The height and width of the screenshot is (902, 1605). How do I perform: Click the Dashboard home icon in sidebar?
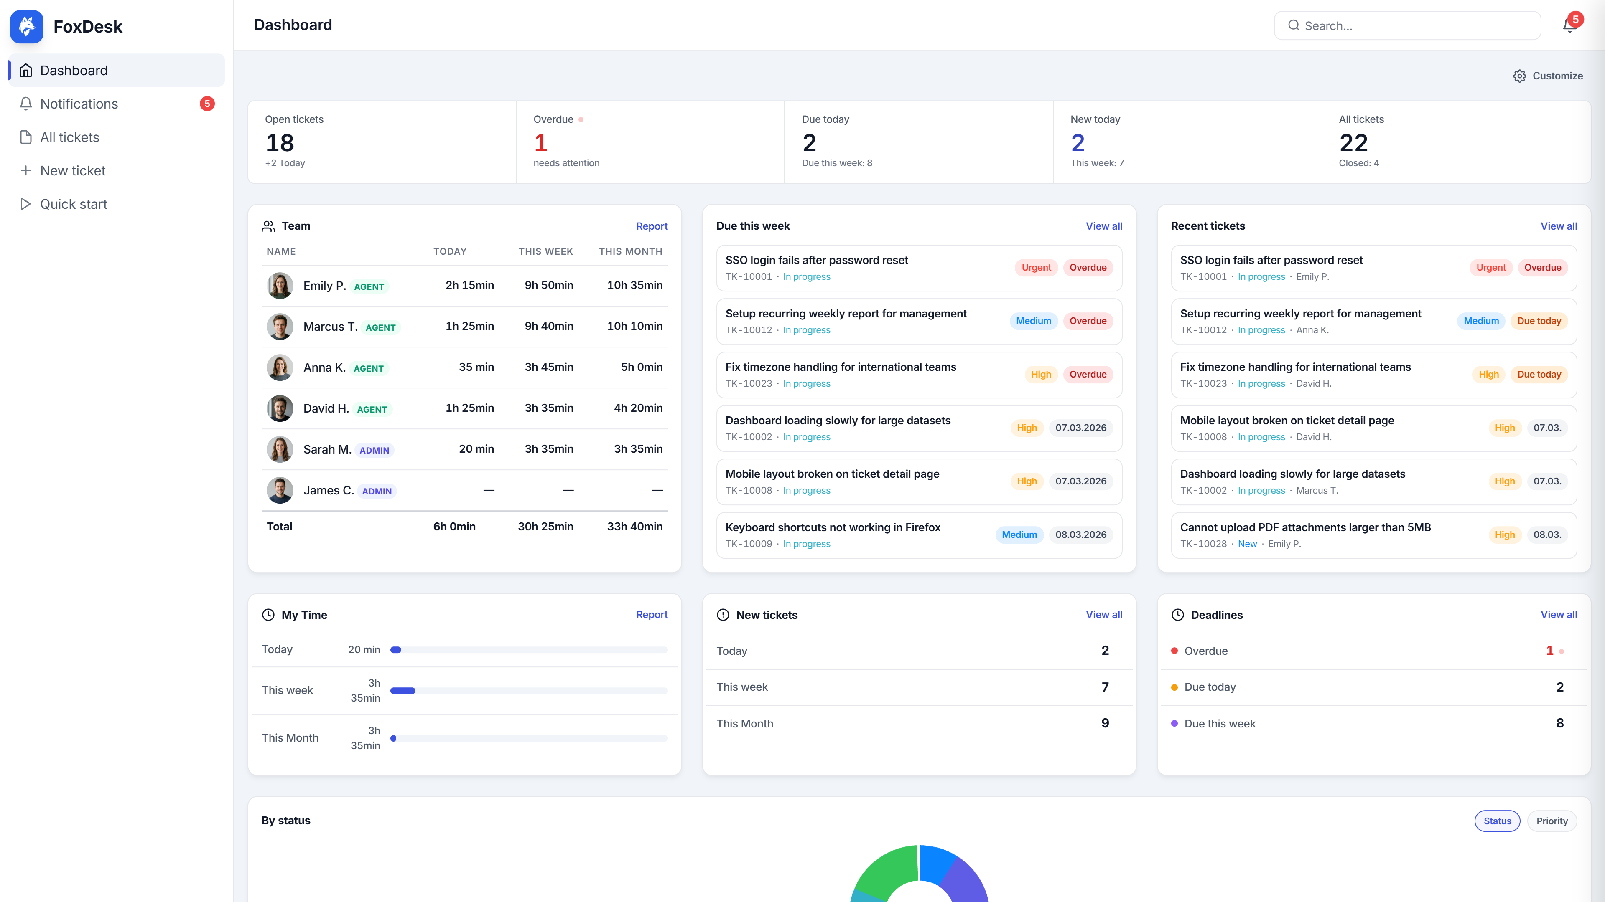(25, 70)
